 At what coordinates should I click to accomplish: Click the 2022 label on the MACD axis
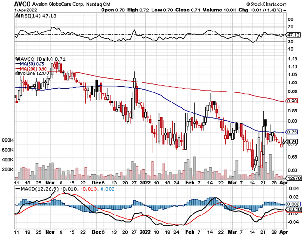pos(145,232)
